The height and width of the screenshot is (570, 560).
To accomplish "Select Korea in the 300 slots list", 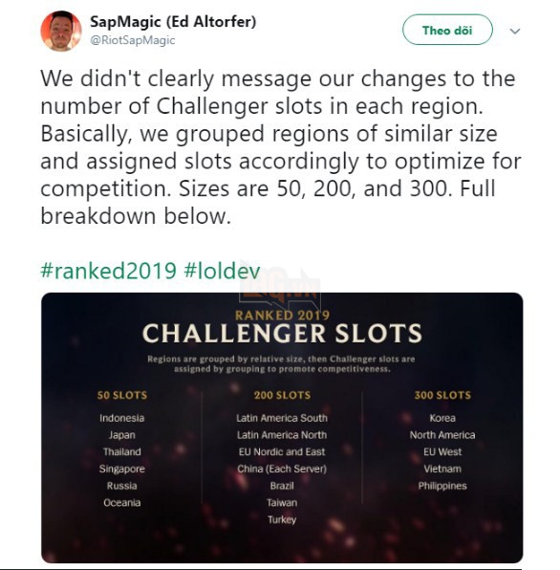I will [x=442, y=418].
